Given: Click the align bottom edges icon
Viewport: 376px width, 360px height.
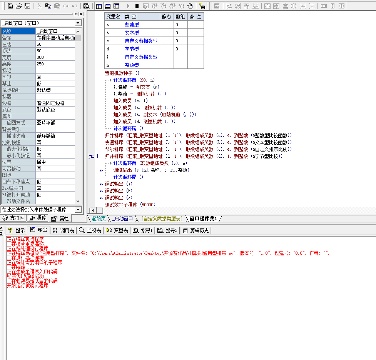Looking at the screenshot, I should (x=256, y=6).
